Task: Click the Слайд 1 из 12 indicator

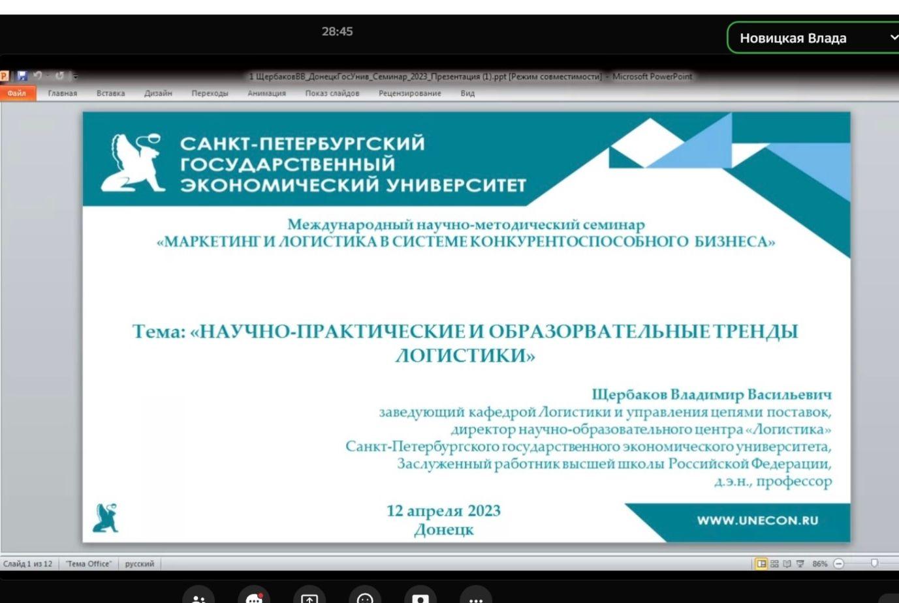Action: tap(27, 564)
